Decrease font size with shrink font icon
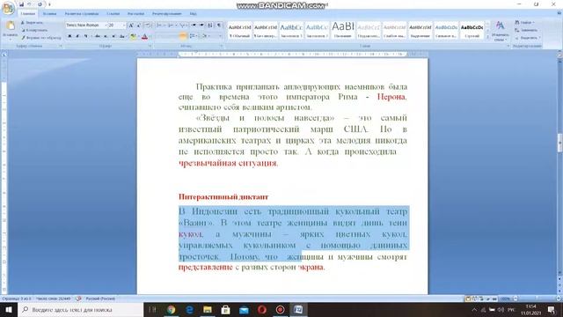 tap(139, 26)
